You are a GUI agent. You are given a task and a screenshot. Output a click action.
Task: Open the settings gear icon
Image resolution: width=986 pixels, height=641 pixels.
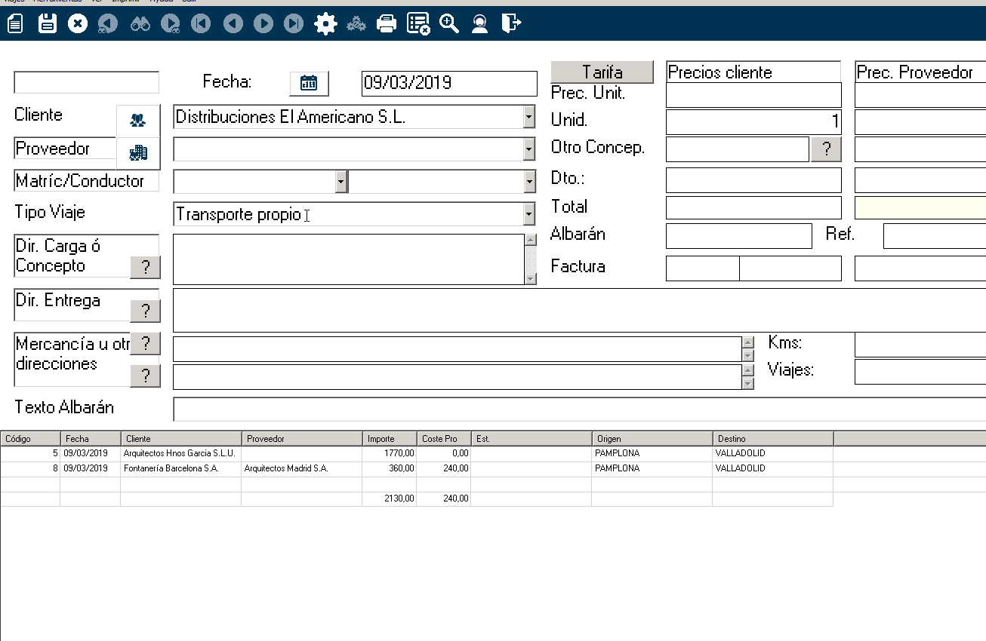coord(325,24)
